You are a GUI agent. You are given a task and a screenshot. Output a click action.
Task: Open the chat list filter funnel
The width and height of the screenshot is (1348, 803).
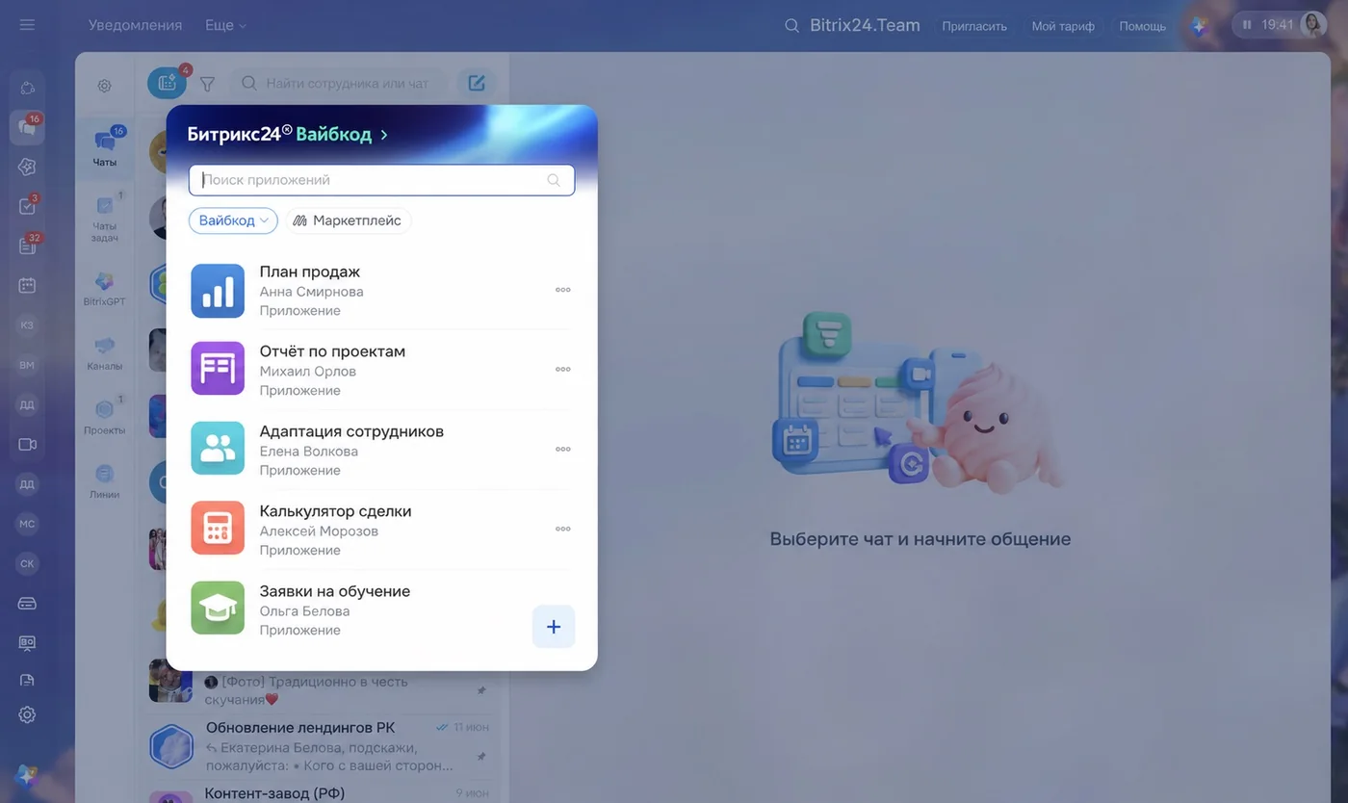207,84
